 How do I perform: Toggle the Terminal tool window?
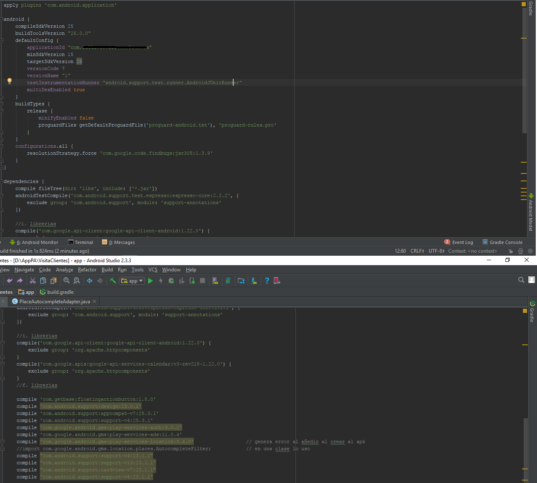click(x=81, y=242)
